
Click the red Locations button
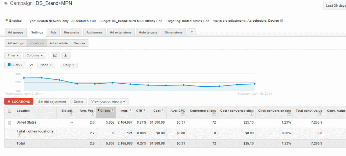[19, 102]
